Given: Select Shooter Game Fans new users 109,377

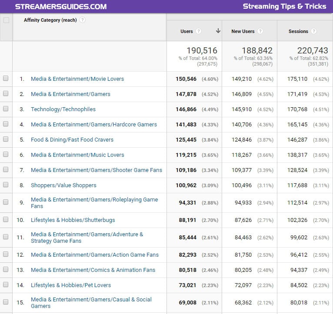Looking at the screenshot, I should [242, 170].
